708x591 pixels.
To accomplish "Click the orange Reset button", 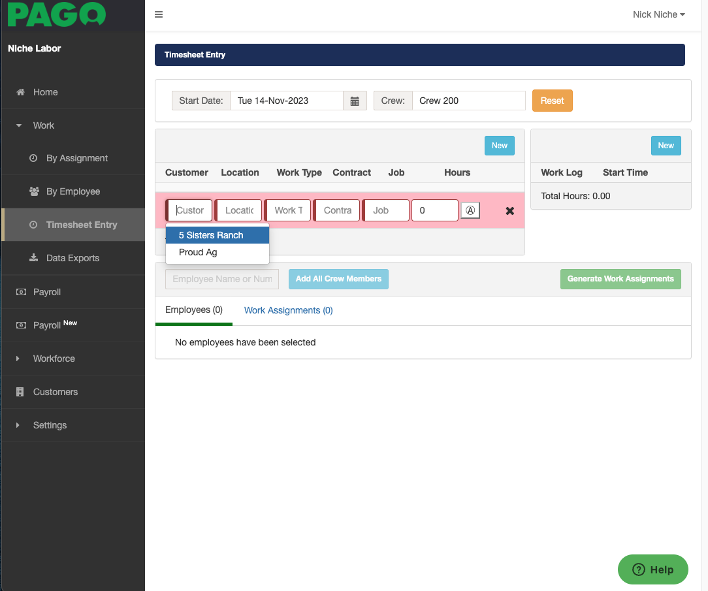I will tap(552, 101).
